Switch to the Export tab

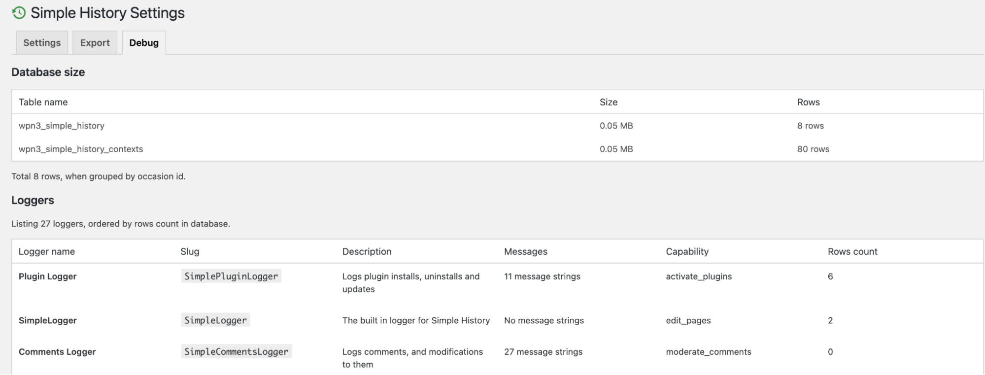(95, 43)
